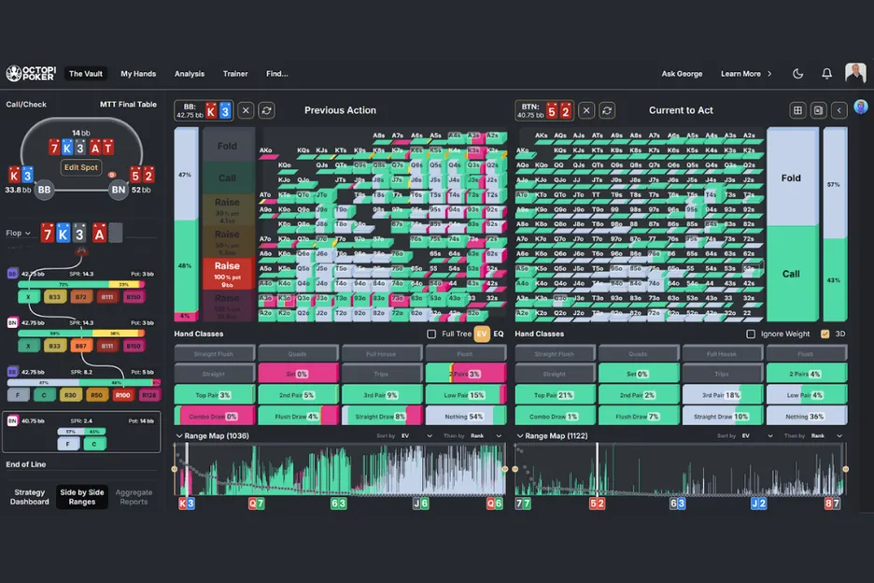
Task: Switch to grid view in Current to Act
Action: click(797, 110)
